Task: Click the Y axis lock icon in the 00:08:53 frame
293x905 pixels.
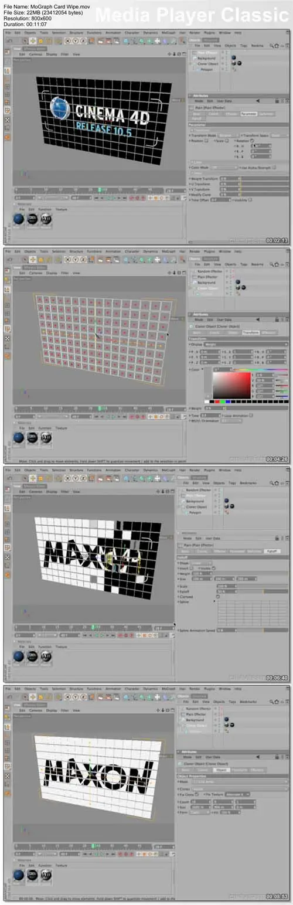Action: click(76, 696)
